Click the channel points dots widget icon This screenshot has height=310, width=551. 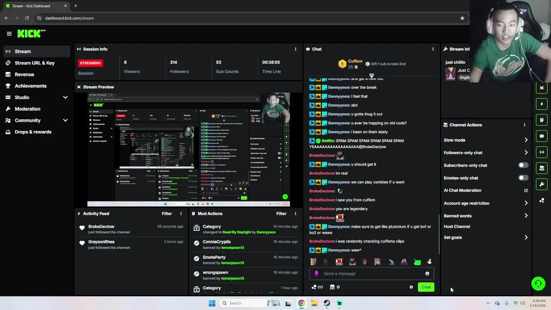coord(542,201)
